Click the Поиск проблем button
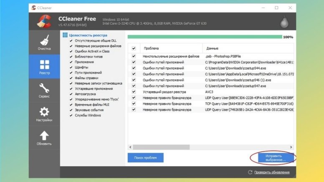The width and height of the screenshot is (324, 182). 145,158
